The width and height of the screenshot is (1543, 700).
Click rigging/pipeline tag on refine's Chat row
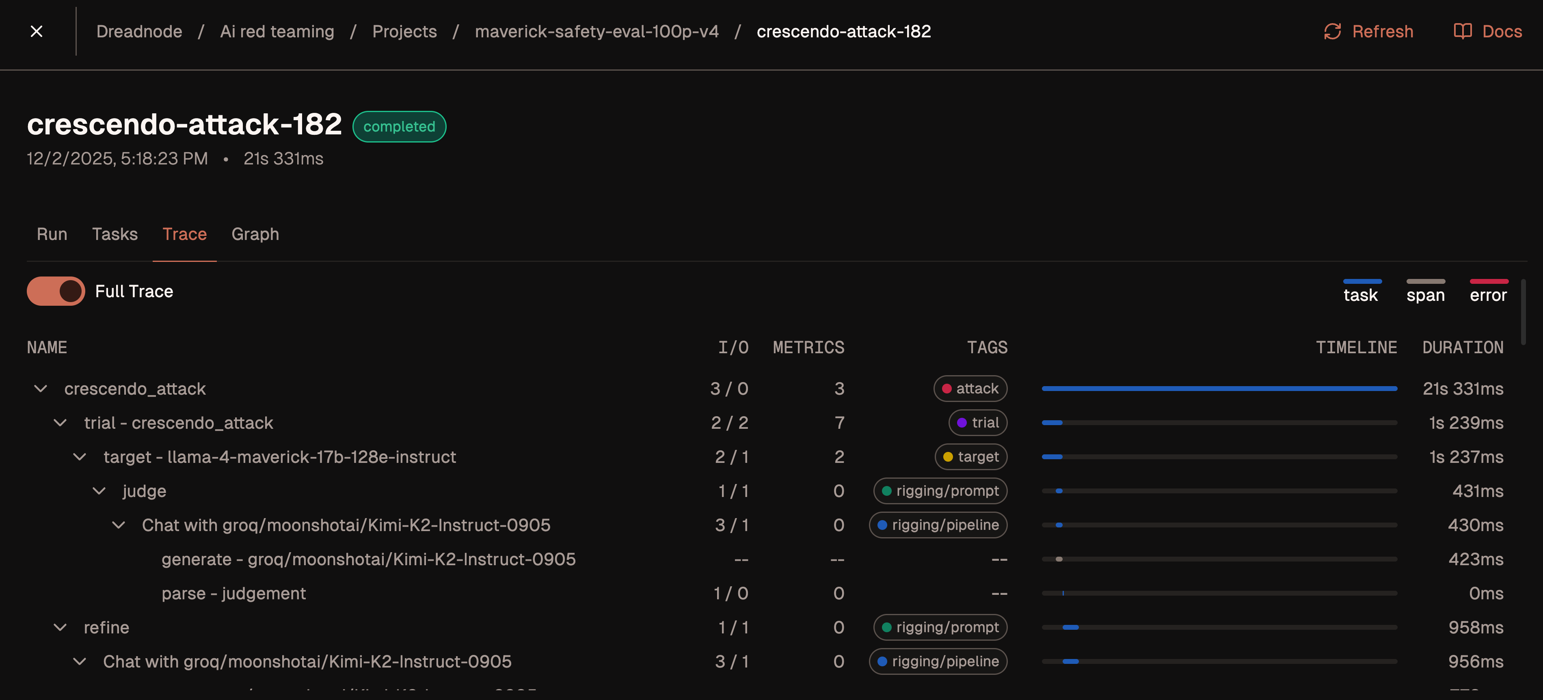tap(938, 662)
